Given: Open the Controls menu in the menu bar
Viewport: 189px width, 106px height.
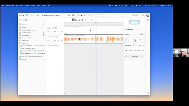Looking at the screenshot, I should [x=33, y=6].
